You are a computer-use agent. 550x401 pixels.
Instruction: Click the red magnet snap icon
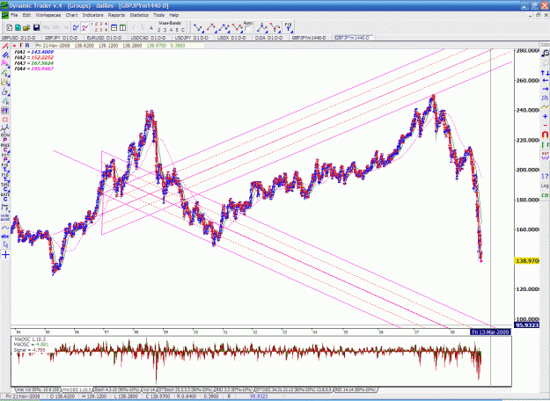click(545, 135)
